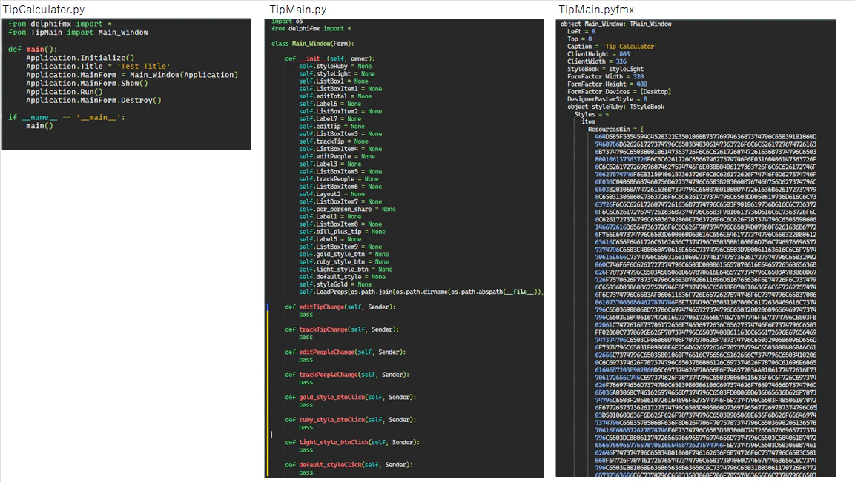The image size is (855, 482).
Task: Click the 'self.styleRuby = None' line
Action: pos(335,66)
